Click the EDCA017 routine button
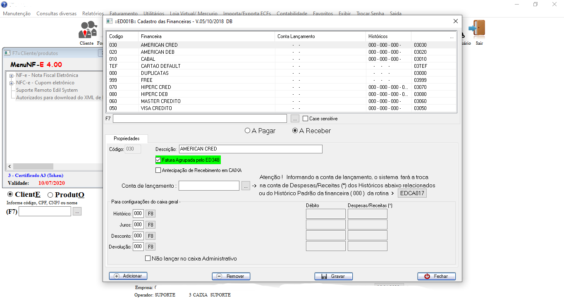Screen dimensions: 564x301 click(412, 193)
